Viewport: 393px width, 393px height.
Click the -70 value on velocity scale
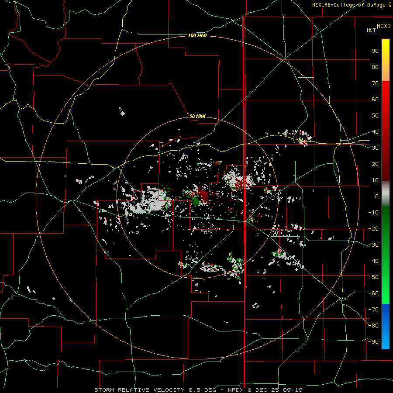click(373, 310)
